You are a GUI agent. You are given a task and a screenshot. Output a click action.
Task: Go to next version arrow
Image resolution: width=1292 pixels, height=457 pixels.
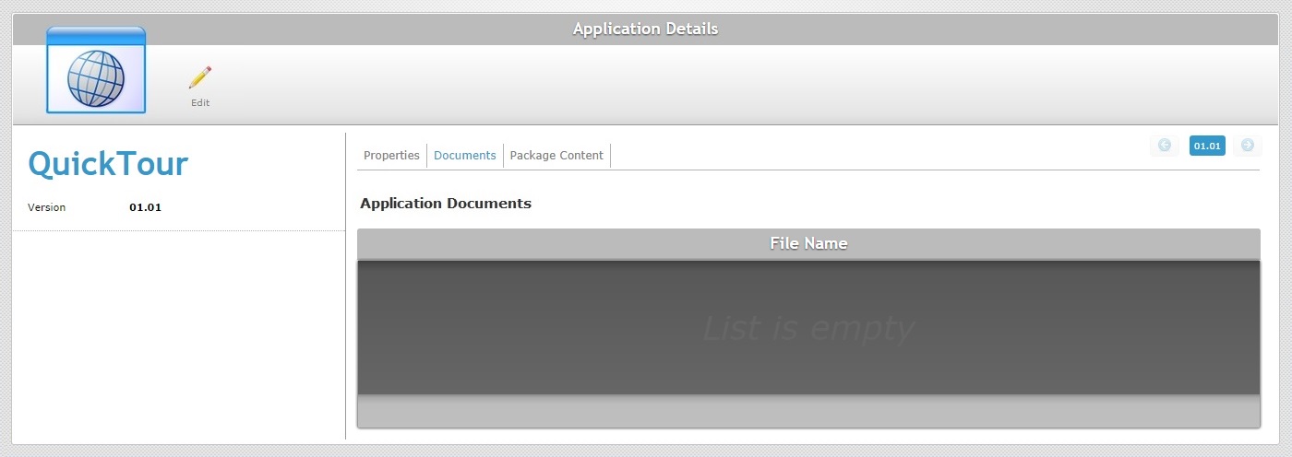(1248, 146)
